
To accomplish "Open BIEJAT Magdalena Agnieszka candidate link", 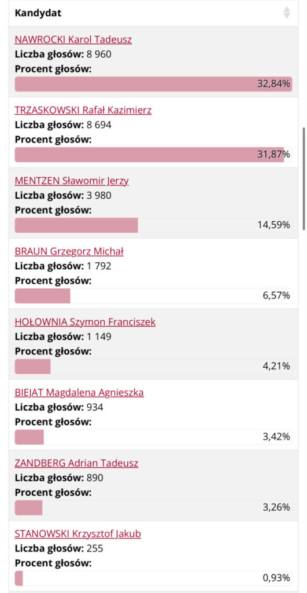I will (x=79, y=393).
